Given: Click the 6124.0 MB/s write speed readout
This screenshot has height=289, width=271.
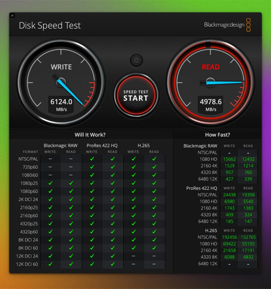Looking at the screenshot, I should [61, 105].
